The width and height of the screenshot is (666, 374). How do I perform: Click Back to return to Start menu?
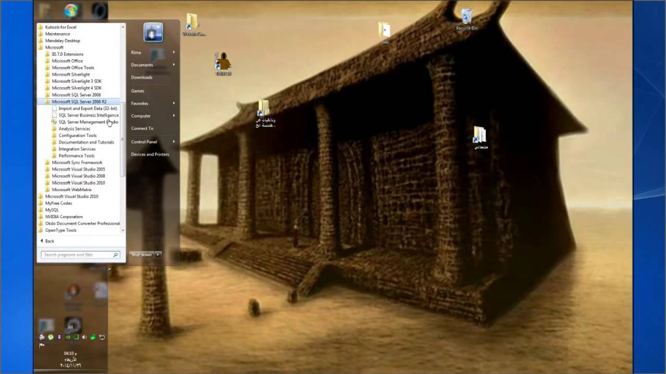47,241
